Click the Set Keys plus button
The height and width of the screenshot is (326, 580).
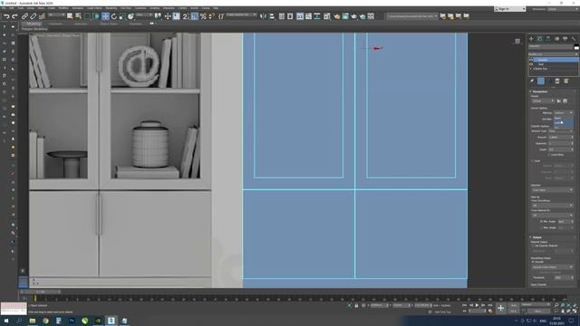coord(501,308)
